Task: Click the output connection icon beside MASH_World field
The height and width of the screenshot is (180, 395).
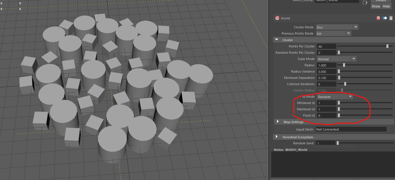Action: tap(365, 2)
